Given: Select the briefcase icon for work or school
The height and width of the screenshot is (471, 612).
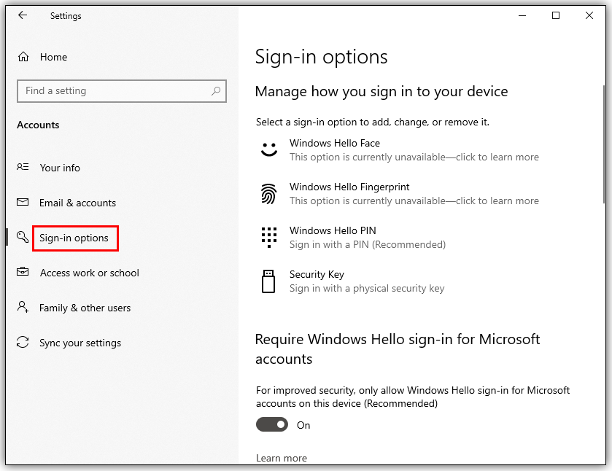Looking at the screenshot, I should pyautogui.click(x=23, y=272).
